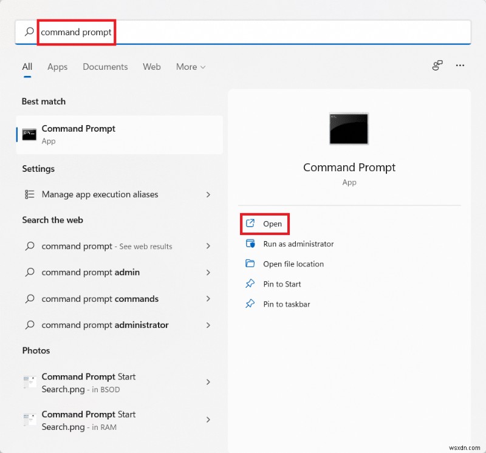Click inside the search input field

(76, 32)
